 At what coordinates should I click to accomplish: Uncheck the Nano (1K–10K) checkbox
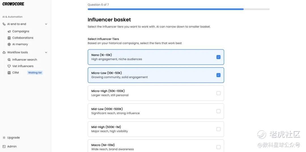[x=218, y=57]
